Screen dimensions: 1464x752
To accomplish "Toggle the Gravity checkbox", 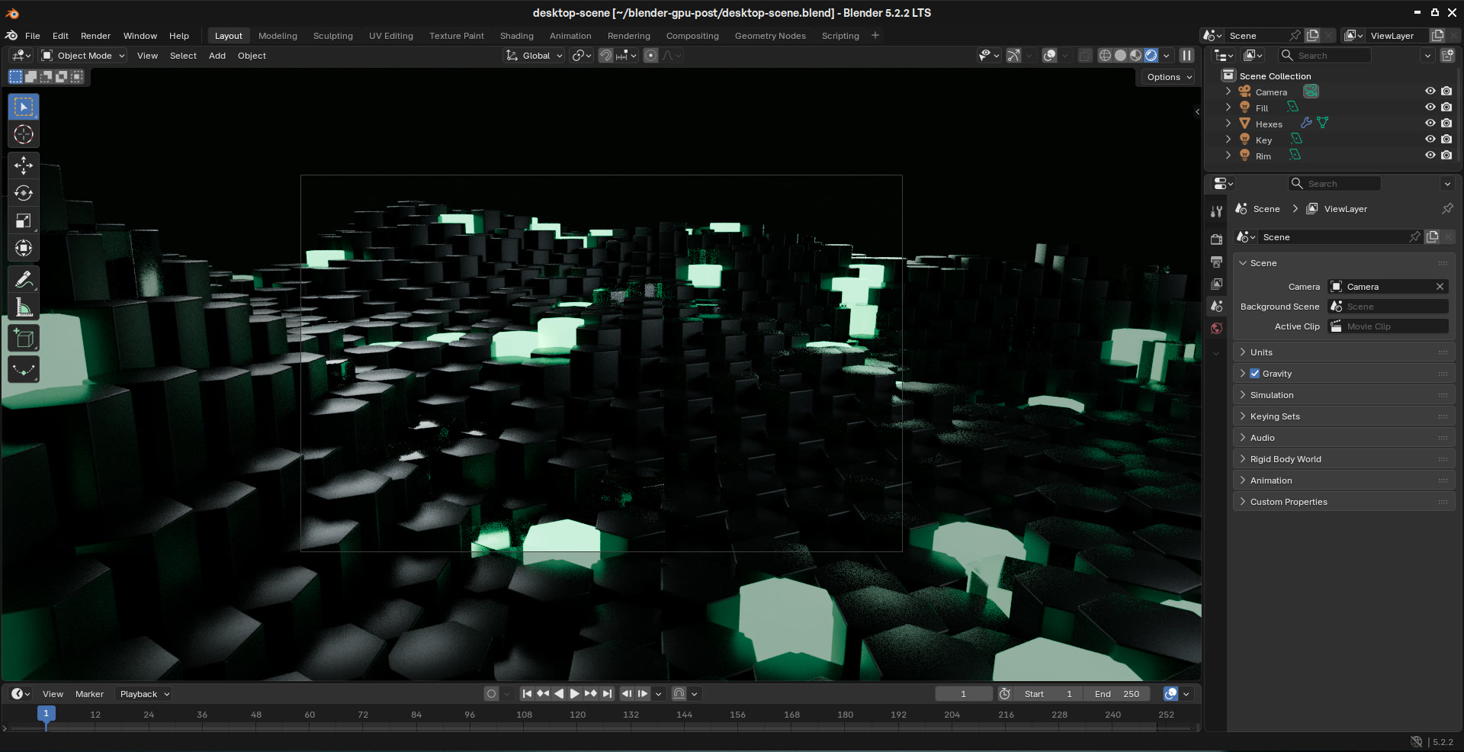I will (1254, 374).
